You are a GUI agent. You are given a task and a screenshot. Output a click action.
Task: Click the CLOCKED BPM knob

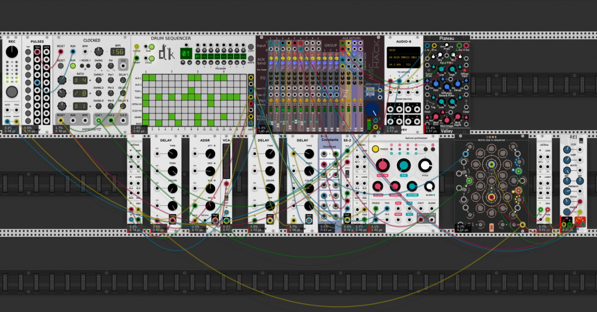click(99, 51)
